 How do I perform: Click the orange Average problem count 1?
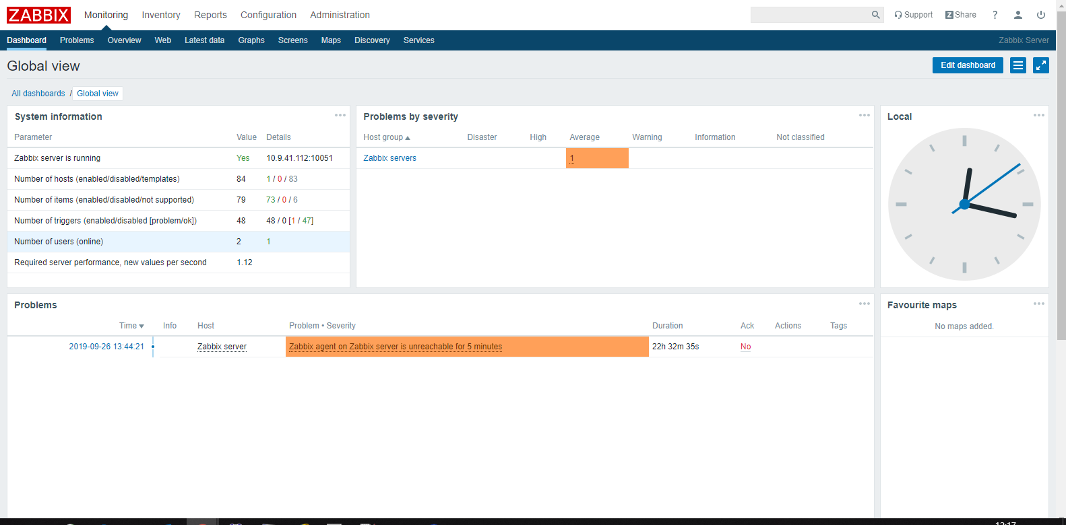pyautogui.click(x=597, y=158)
